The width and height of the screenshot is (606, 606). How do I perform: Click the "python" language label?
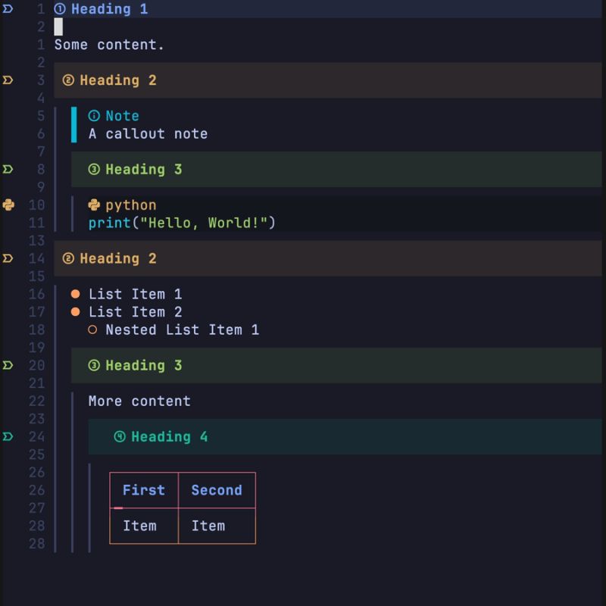click(x=130, y=205)
